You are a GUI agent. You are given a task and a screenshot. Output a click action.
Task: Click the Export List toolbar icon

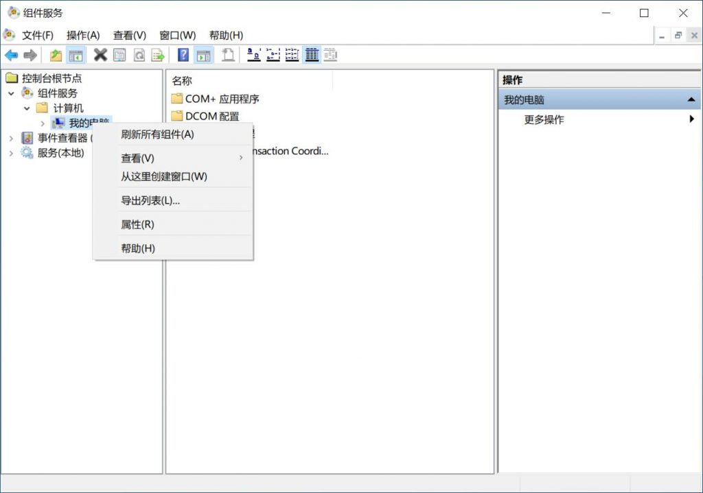pyautogui.click(x=158, y=55)
